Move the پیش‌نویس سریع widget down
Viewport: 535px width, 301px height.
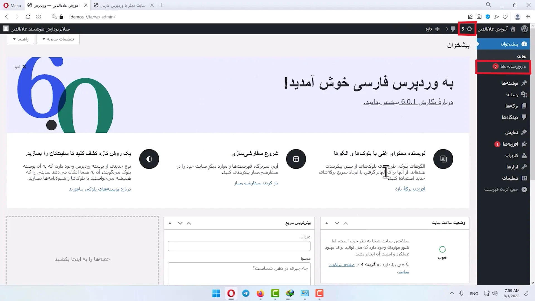[x=180, y=223]
